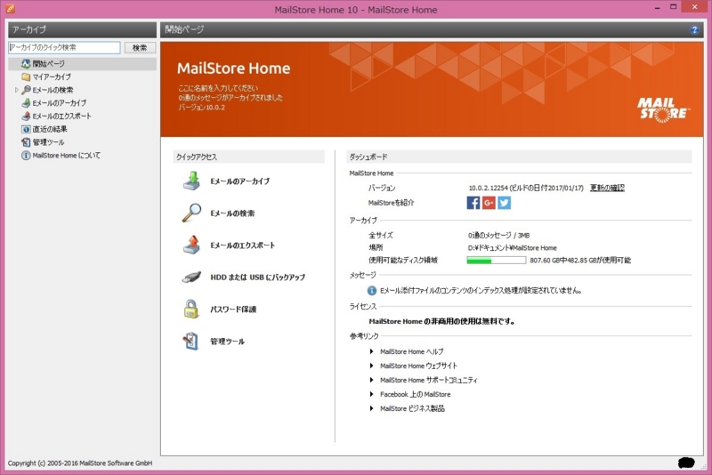Click the D:¥ドキュメント¥MailStore Home path
This screenshot has height=475, width=712.
click(513, 247)
